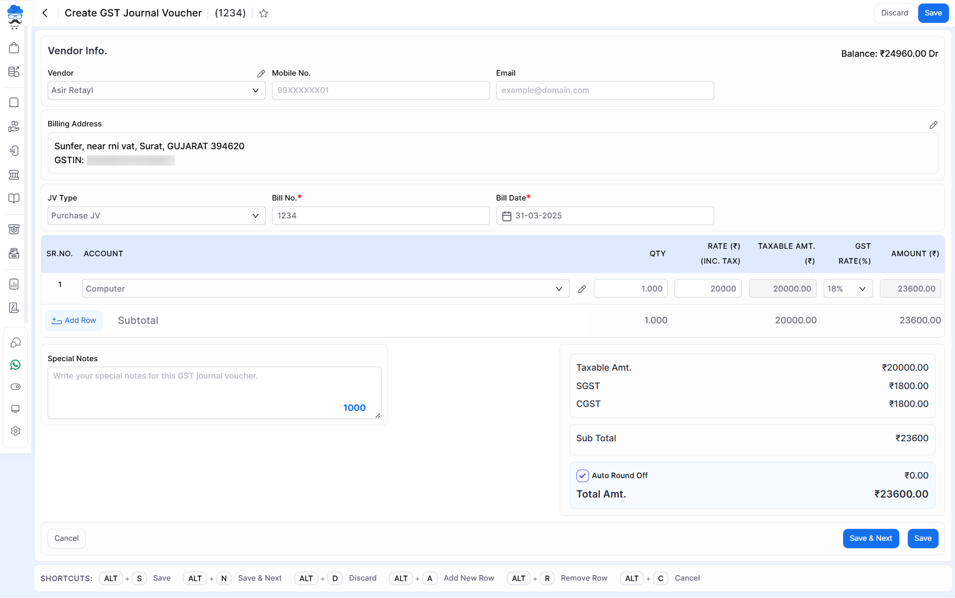Click the voucher number (1234) in title

(x=230, y=13)
